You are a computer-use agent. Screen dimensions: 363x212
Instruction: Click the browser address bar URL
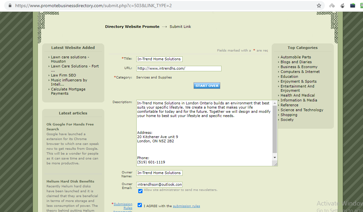pos(94,6)
